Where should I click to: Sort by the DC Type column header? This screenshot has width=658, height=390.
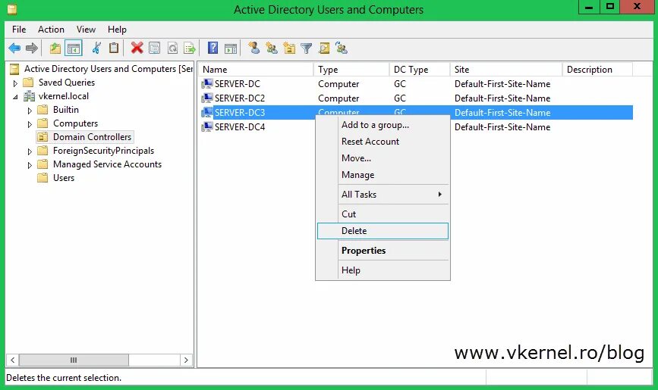pyautogui.click(x=420, y=70)
